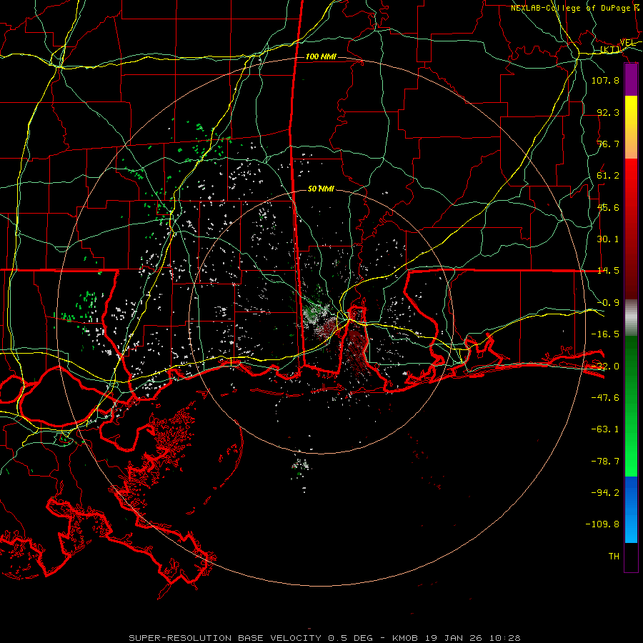The image size is (643, 643).
Task: Pick the black TH segment of the color bar
Action: pos(631,557)
